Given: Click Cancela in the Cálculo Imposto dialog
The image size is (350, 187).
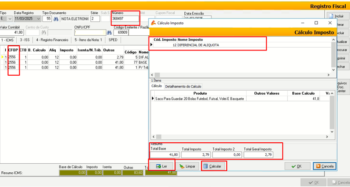Looking at the screenshot, I should pos(325,166).
